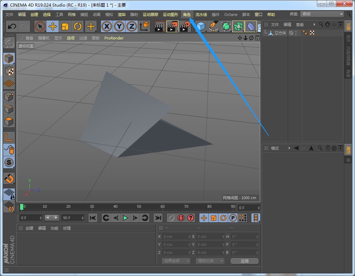
Task: Toggle viewport solo S button
Action: click(x=9, y=162)
